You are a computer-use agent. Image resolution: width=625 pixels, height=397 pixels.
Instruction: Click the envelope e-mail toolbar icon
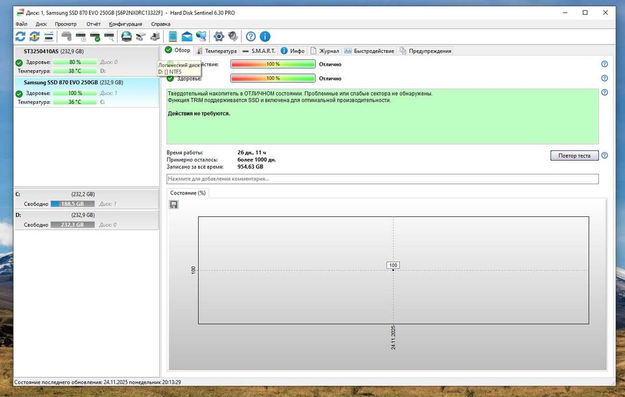point(187,37)
